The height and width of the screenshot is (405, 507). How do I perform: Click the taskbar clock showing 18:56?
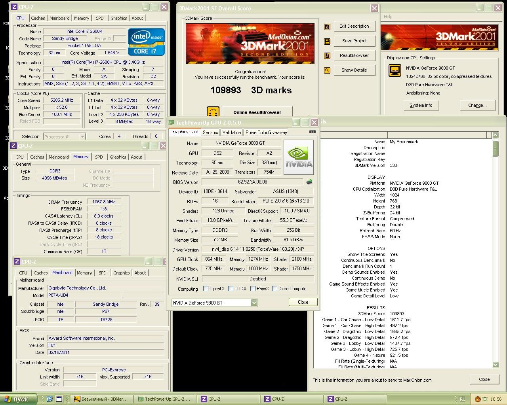click(496, 399)
